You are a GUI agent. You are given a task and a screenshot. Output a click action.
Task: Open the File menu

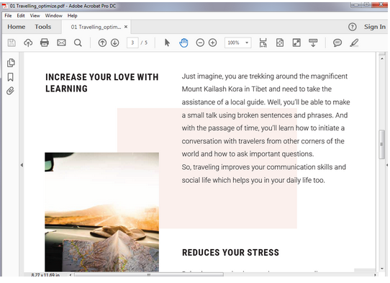(x=8, y=16)
